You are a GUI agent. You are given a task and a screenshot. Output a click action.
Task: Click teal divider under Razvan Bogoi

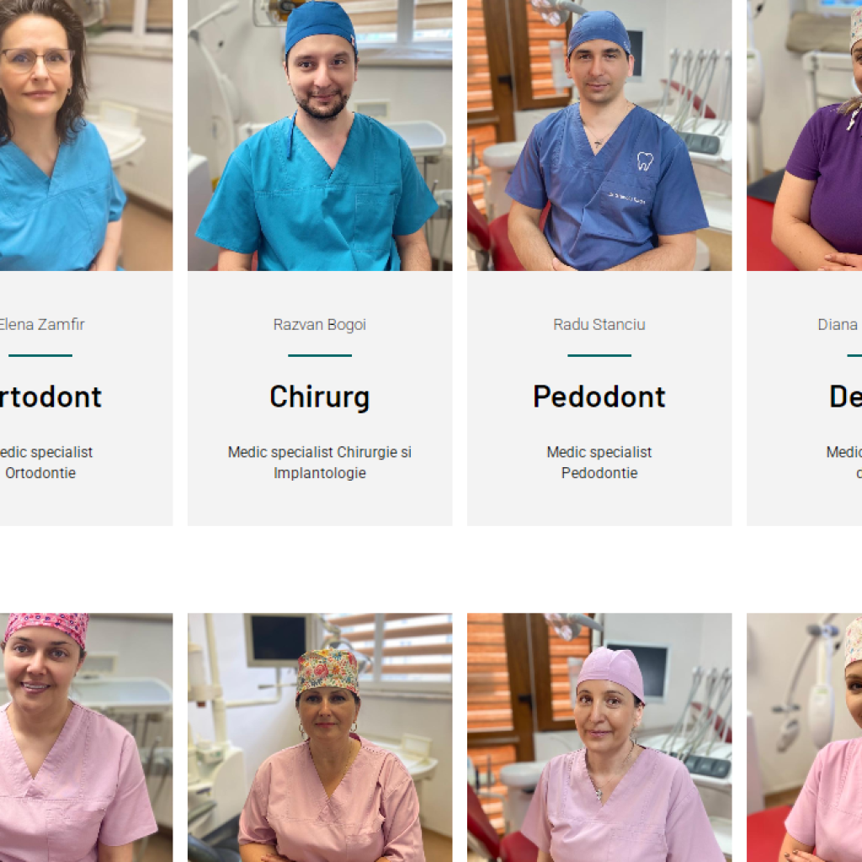(x=320, y=356)
